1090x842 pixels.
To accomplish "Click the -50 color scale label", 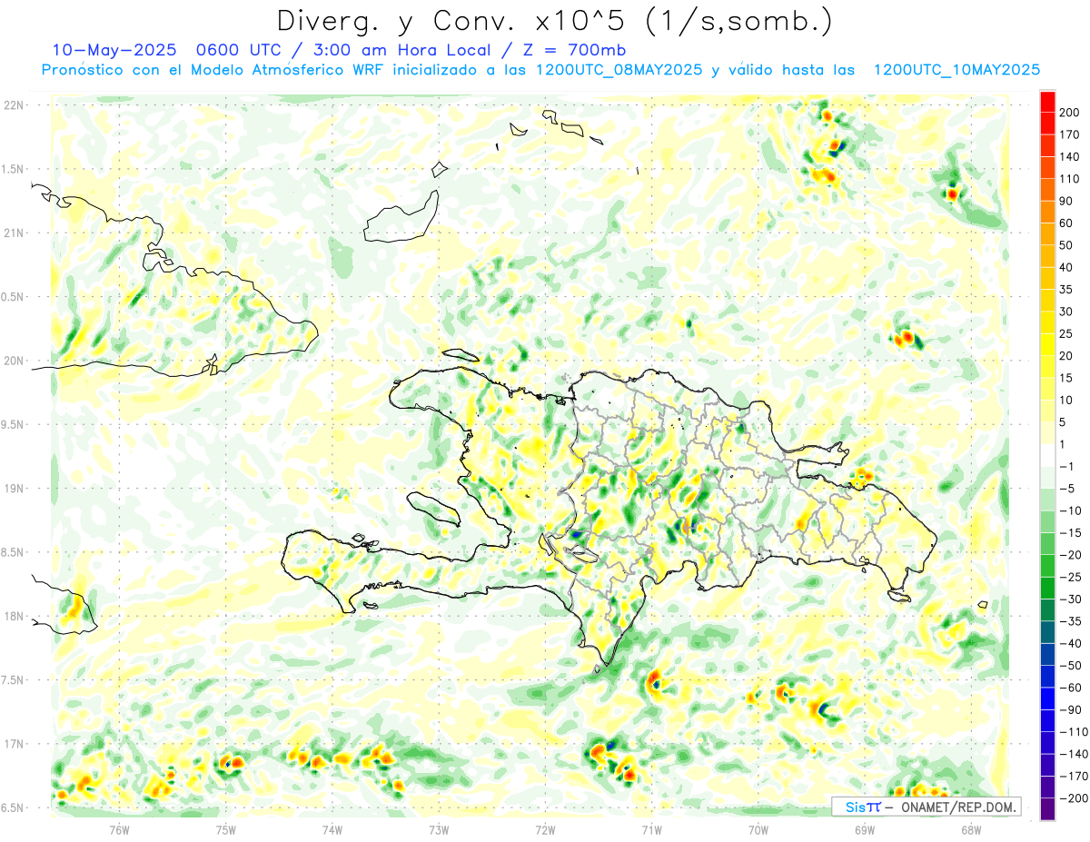I will click(1070, 666).
